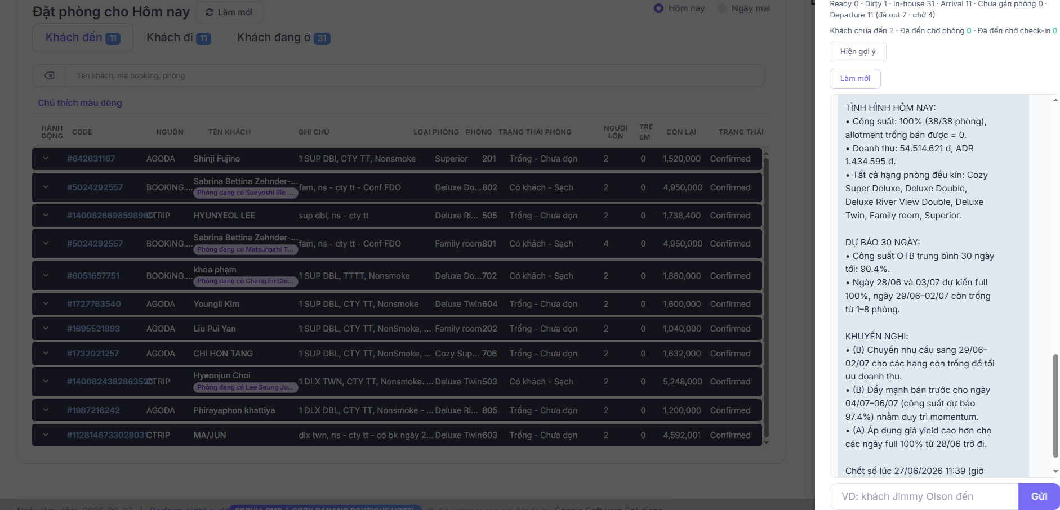Click the refresh icon in Làm mới button
This screenshot has height=510, width=1060.
click(x=210, y=12)
